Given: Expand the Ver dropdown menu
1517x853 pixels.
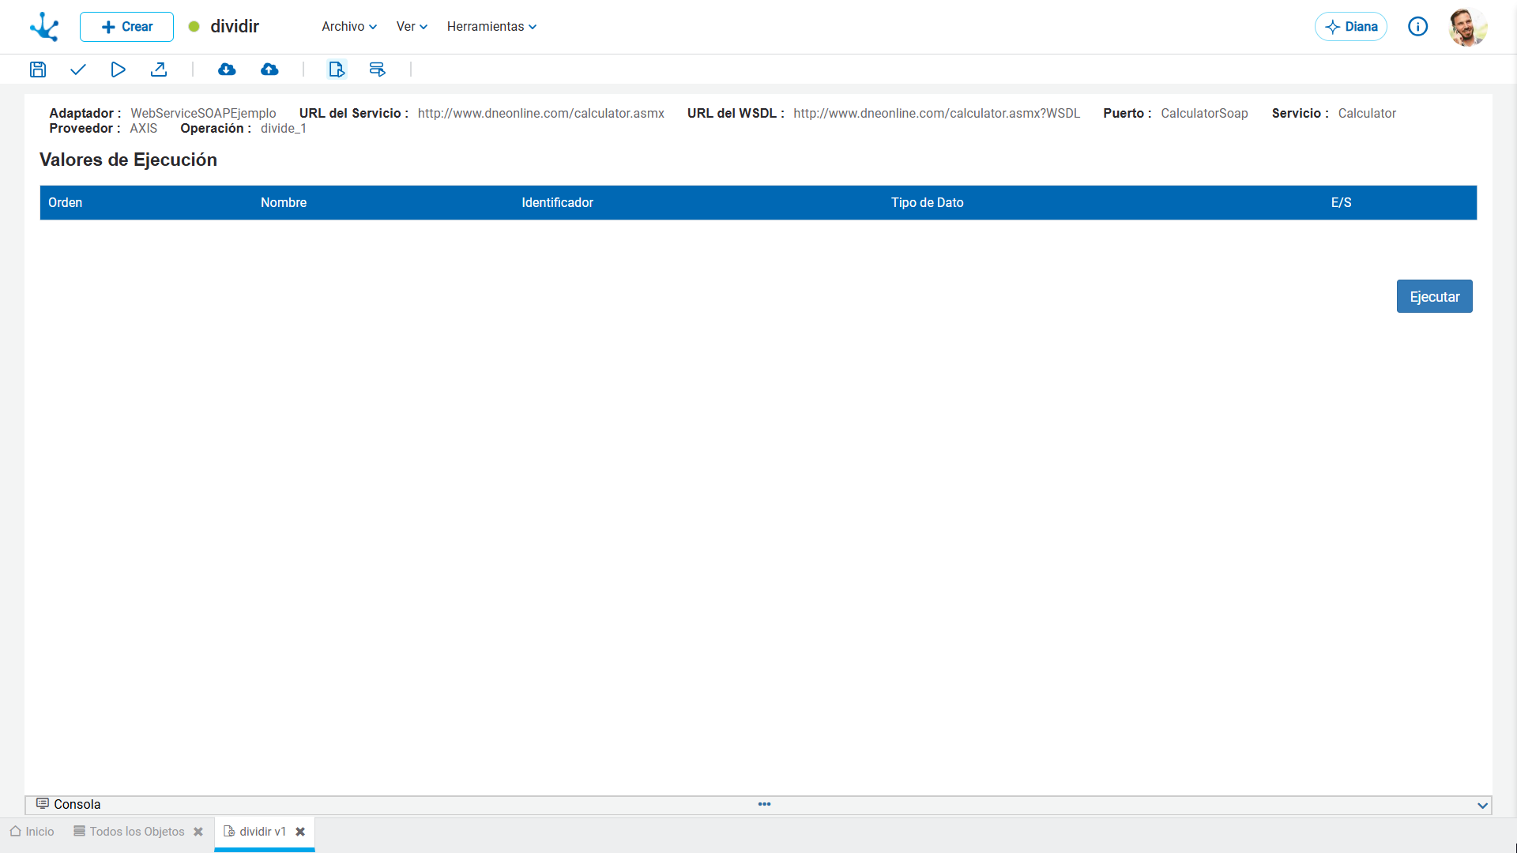Looking at the screenshot, I should [412, 27].
